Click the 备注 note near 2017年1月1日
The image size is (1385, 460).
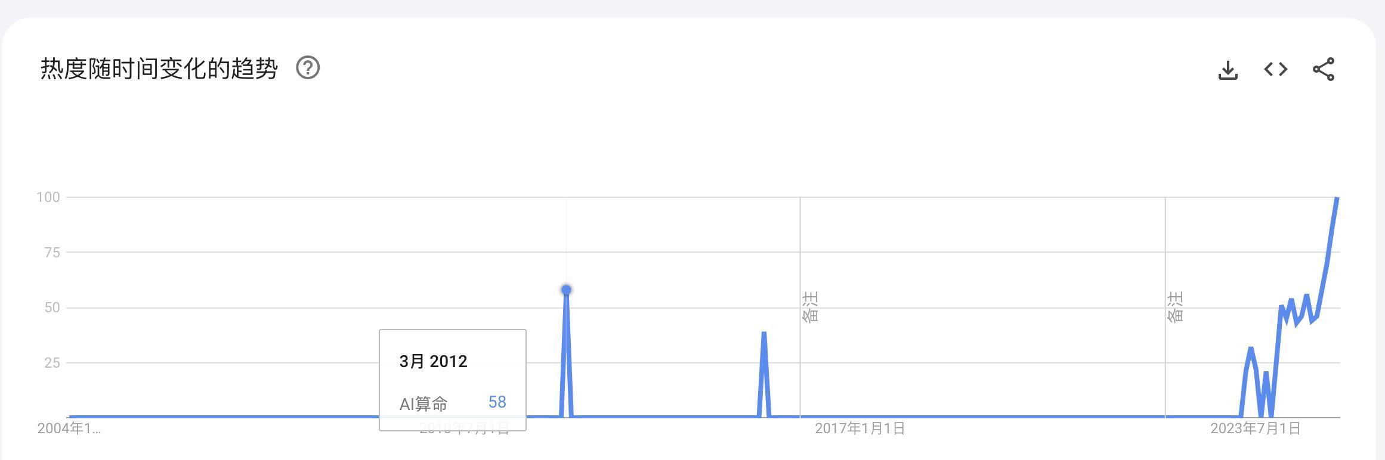click(810, 307)
